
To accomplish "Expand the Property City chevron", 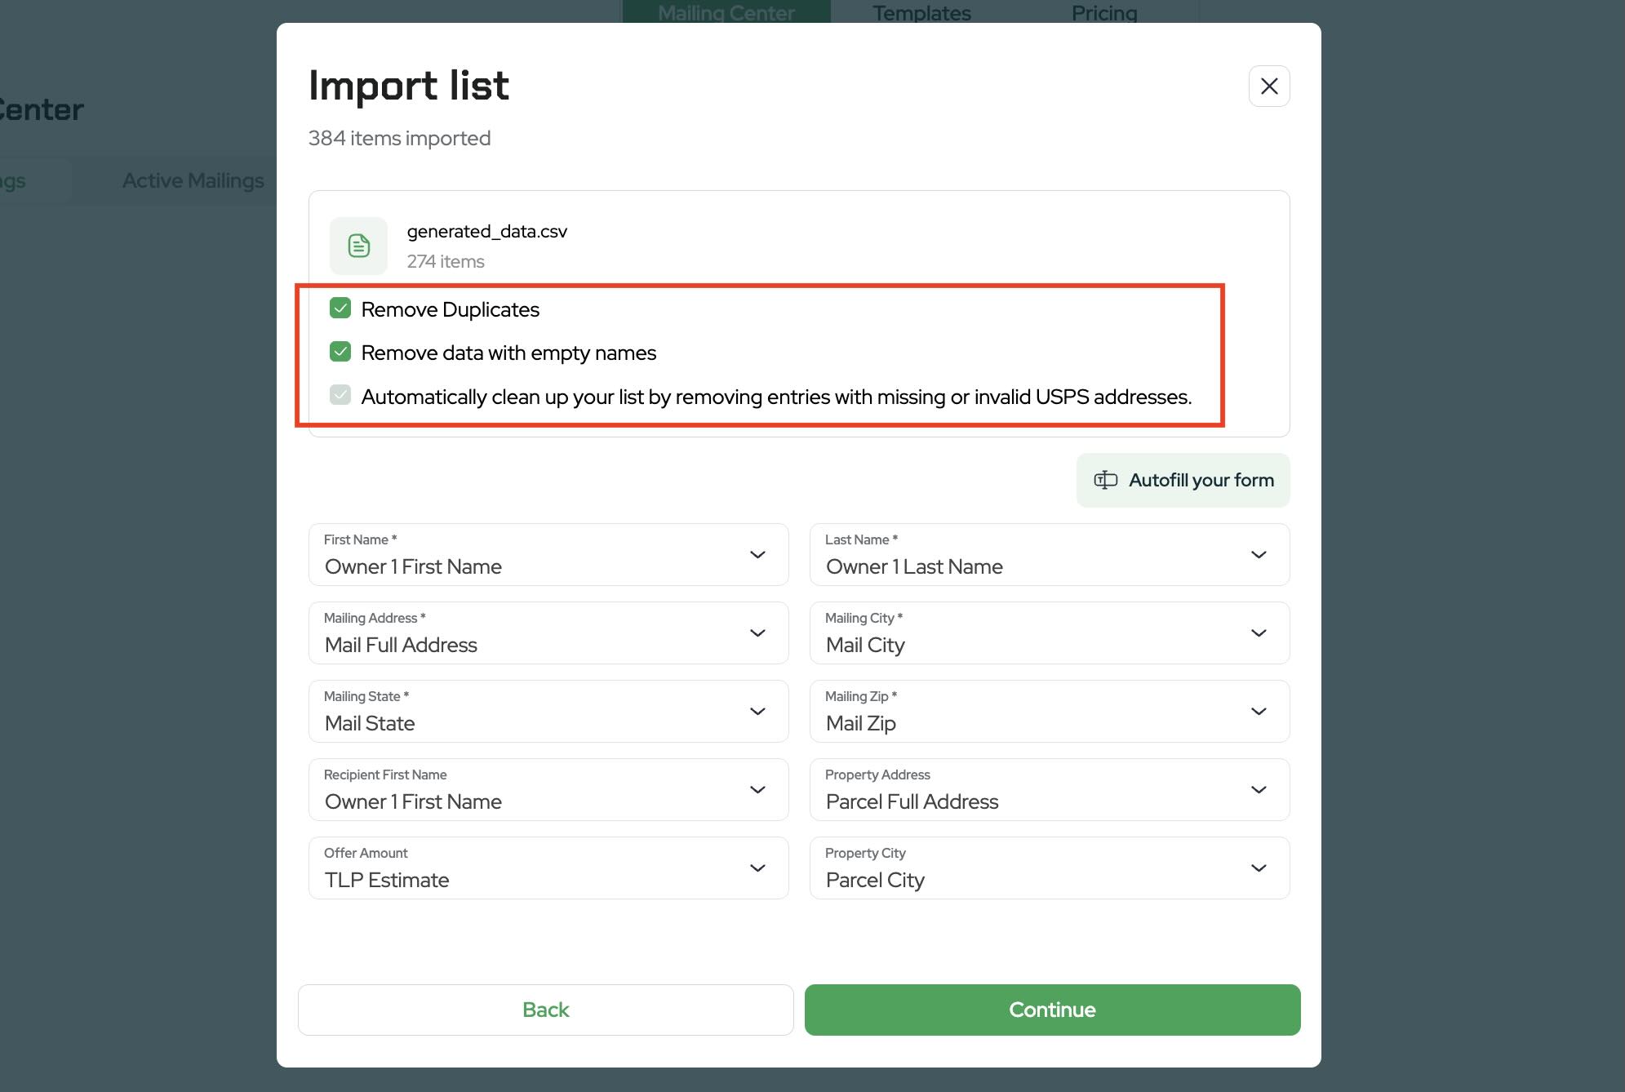I will pos(1258,868).
